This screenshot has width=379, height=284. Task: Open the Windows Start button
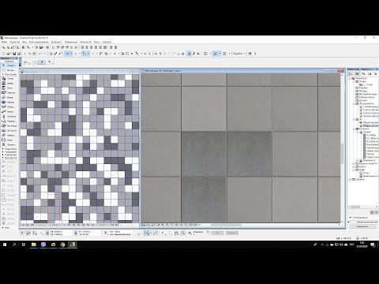[5, 245]
